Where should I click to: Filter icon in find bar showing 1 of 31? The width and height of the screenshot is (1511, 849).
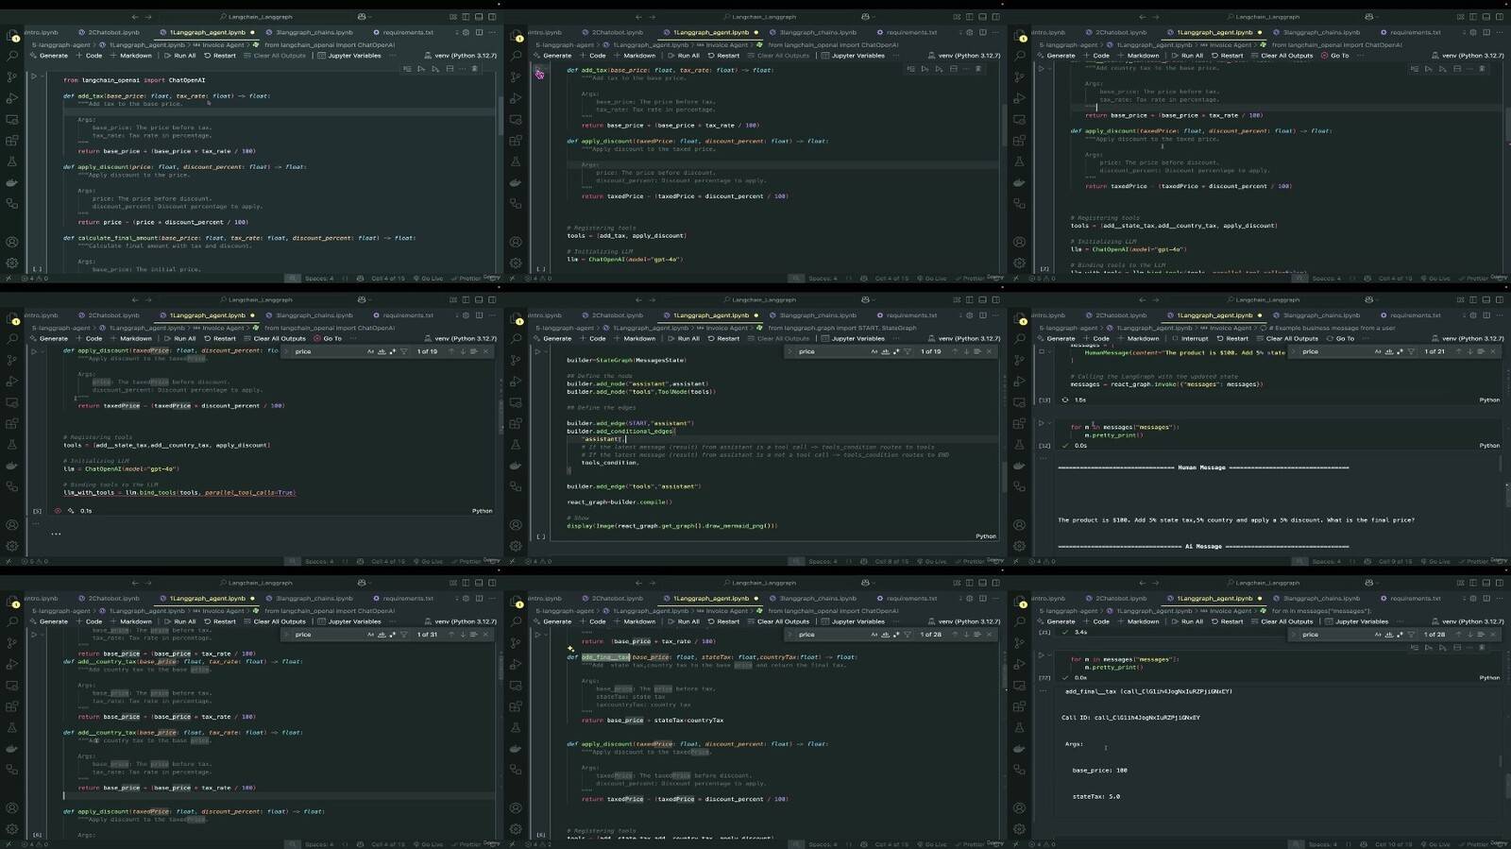pyautogui.click(x=404, y=635)
